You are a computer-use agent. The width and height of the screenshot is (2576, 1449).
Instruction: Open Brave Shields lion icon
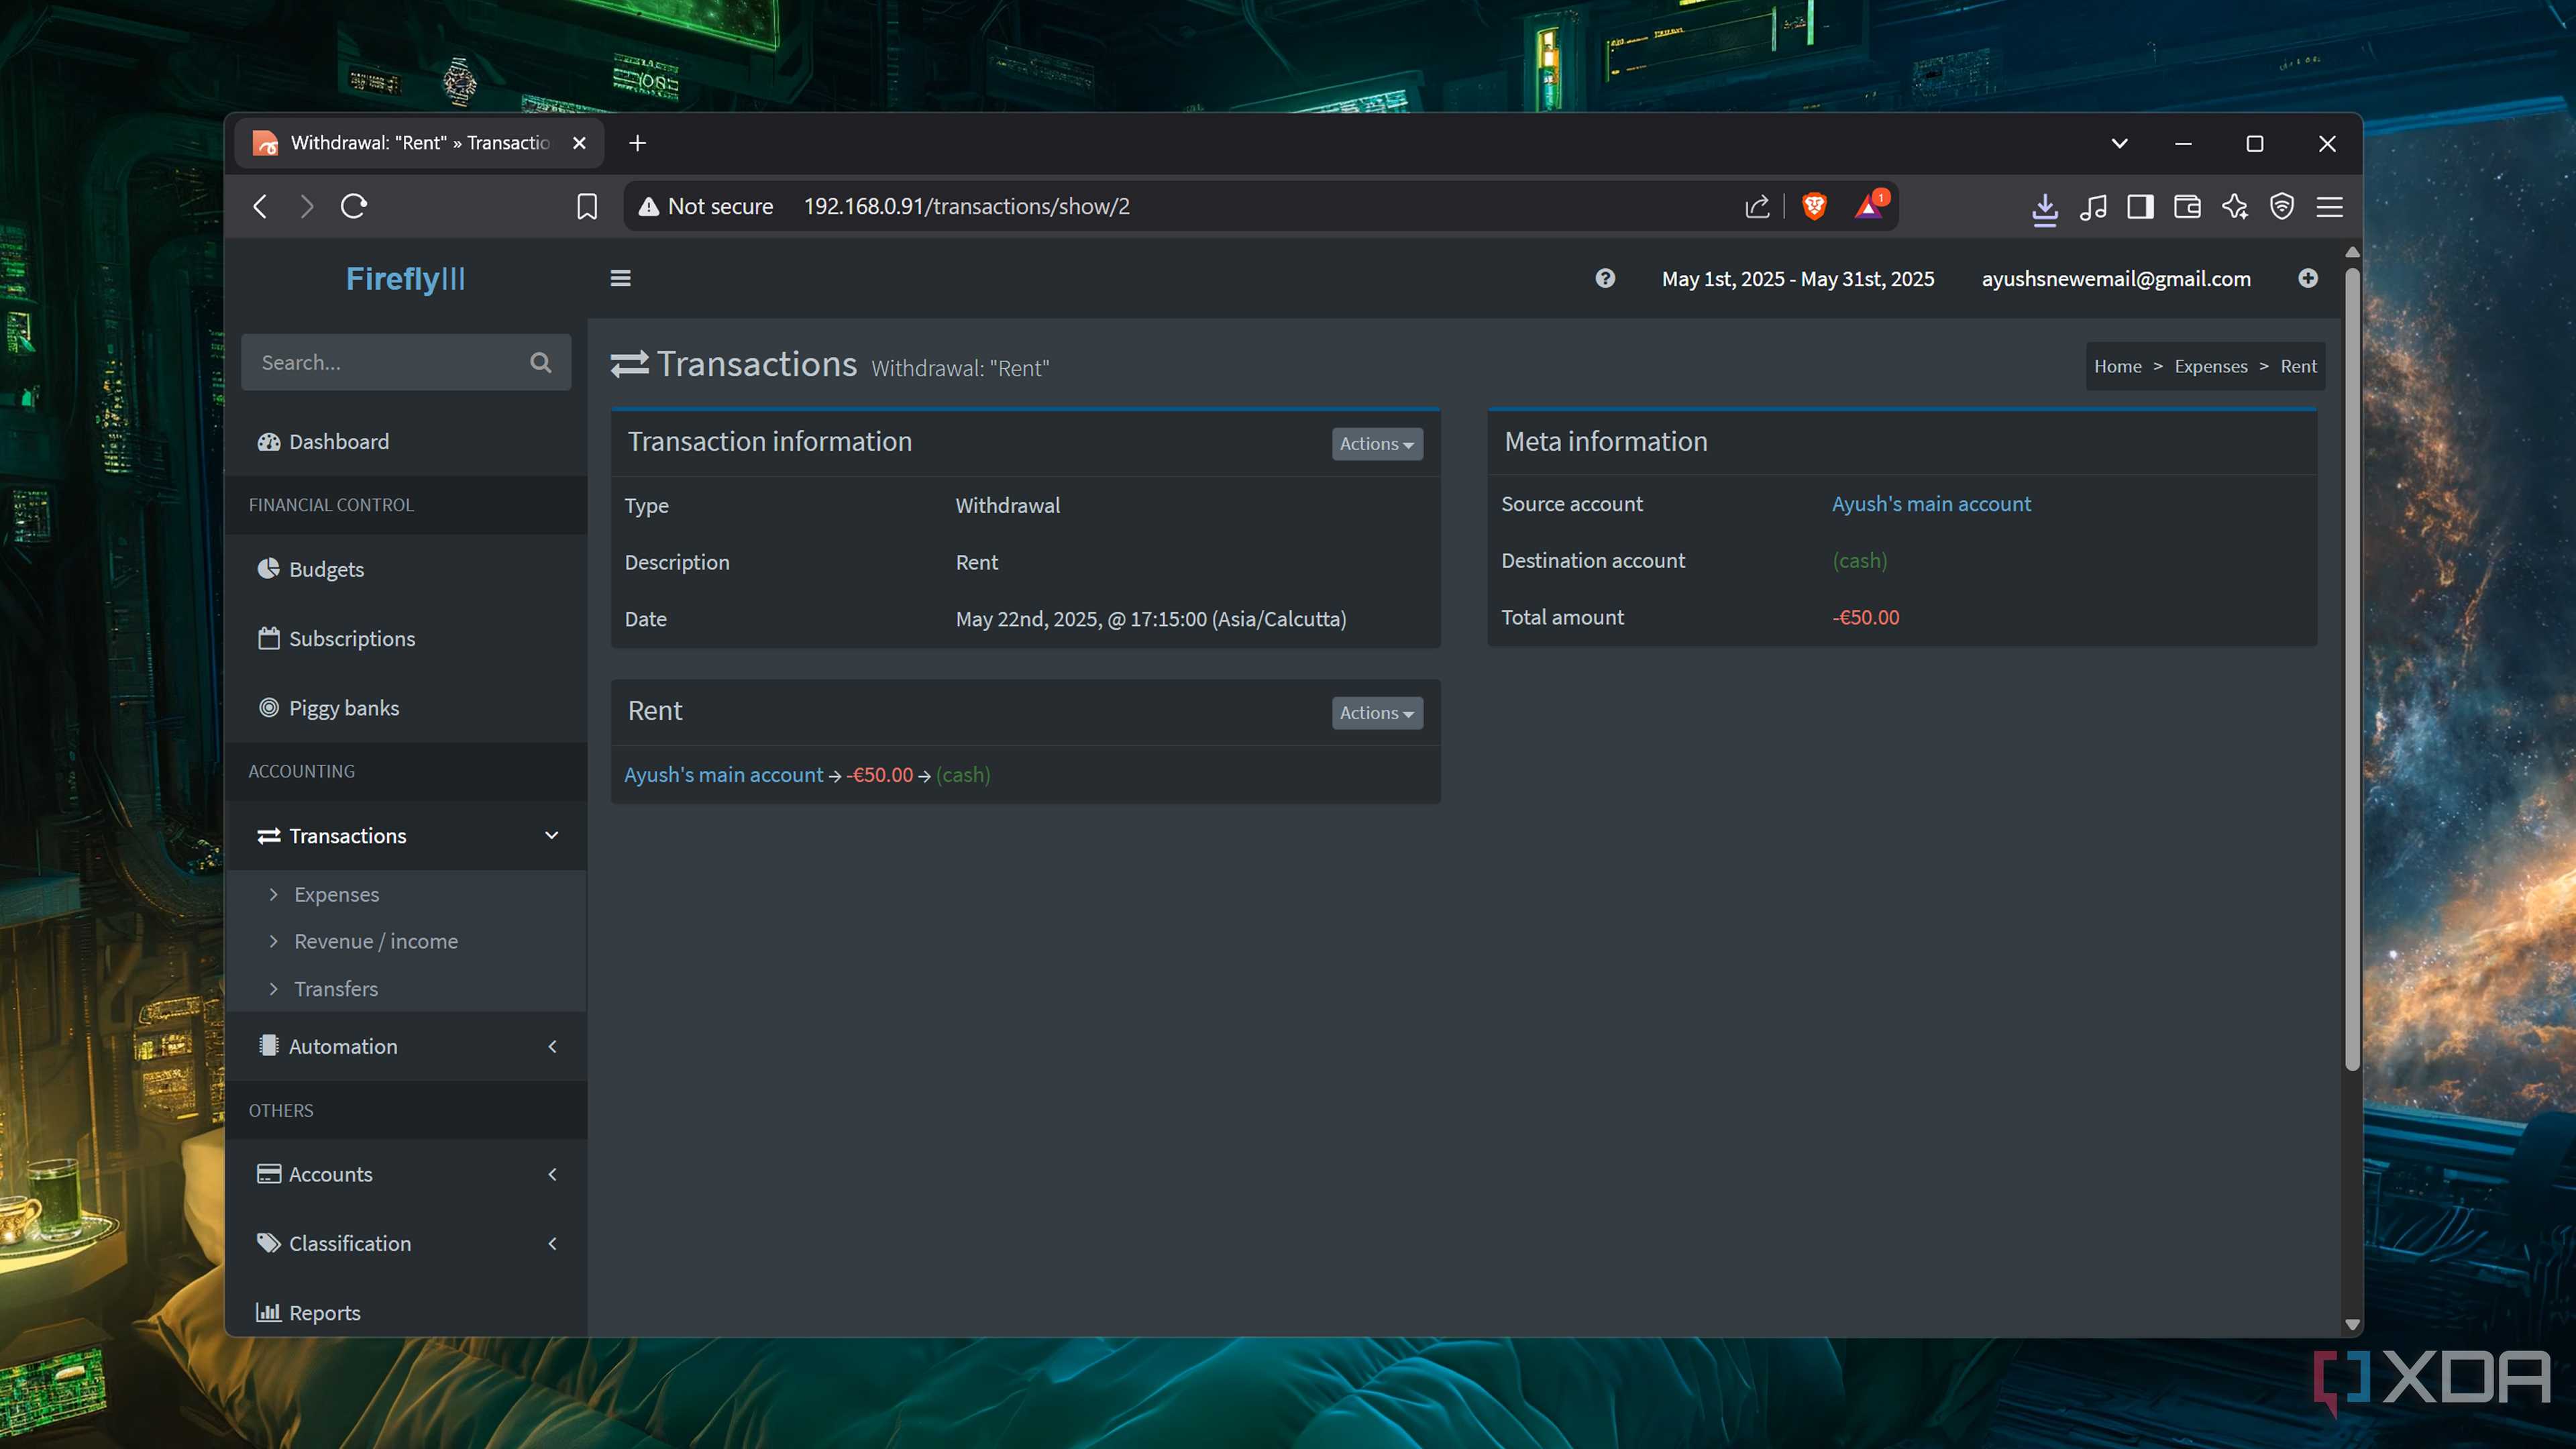click(1814, 206)
